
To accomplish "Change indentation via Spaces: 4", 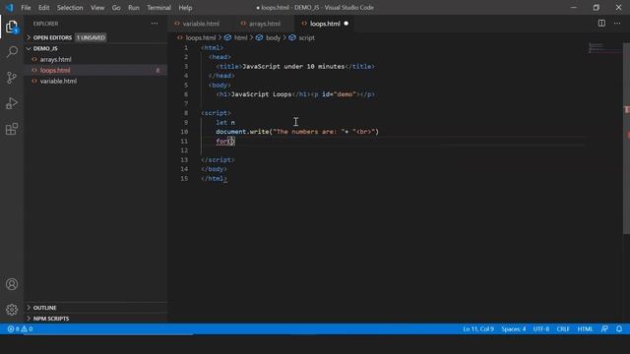I will point(514,329).
